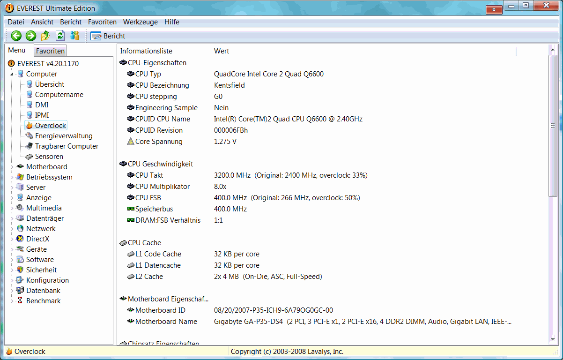Select the CPU Typ row
The width and height of the screenshot is (563, 360).
(x=333, y=74)
